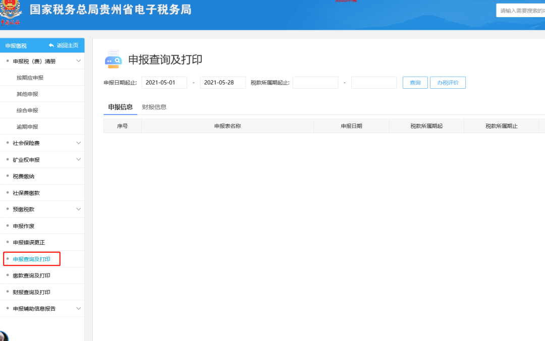Click the tax period start field
The image size is (545, 341).
point(315,82)
